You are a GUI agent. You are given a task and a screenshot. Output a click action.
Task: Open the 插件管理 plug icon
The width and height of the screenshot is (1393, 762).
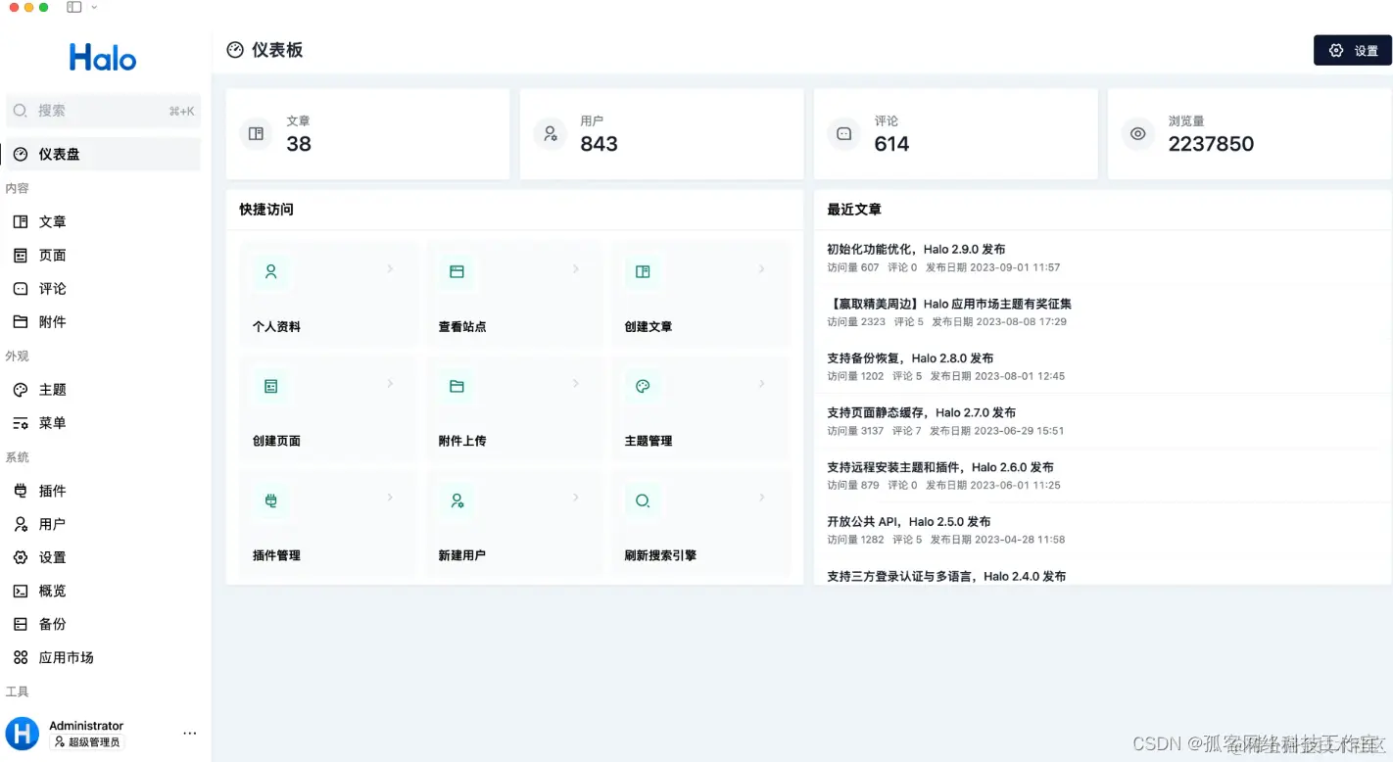(271, 500)
